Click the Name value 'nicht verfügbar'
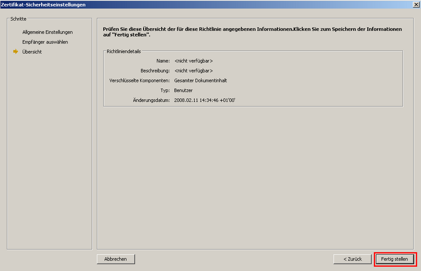This screenshot has height=271, width=421. point(193,61)
